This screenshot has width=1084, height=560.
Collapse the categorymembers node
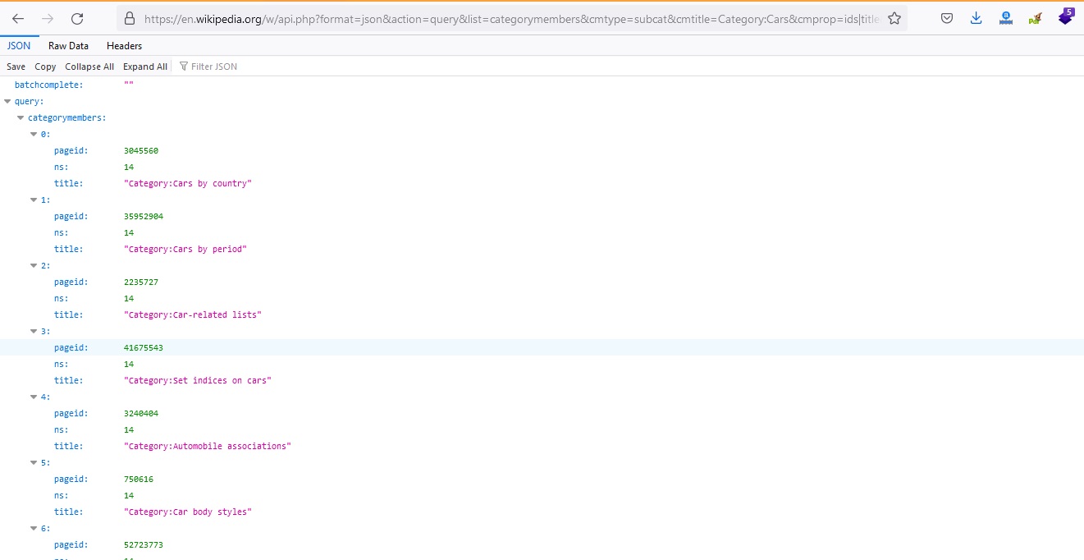21,118
